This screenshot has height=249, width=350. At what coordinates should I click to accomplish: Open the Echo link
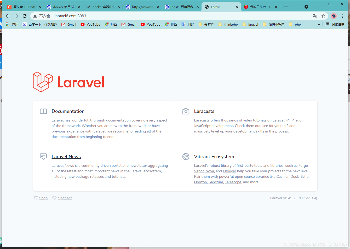(x=305, y=176)
